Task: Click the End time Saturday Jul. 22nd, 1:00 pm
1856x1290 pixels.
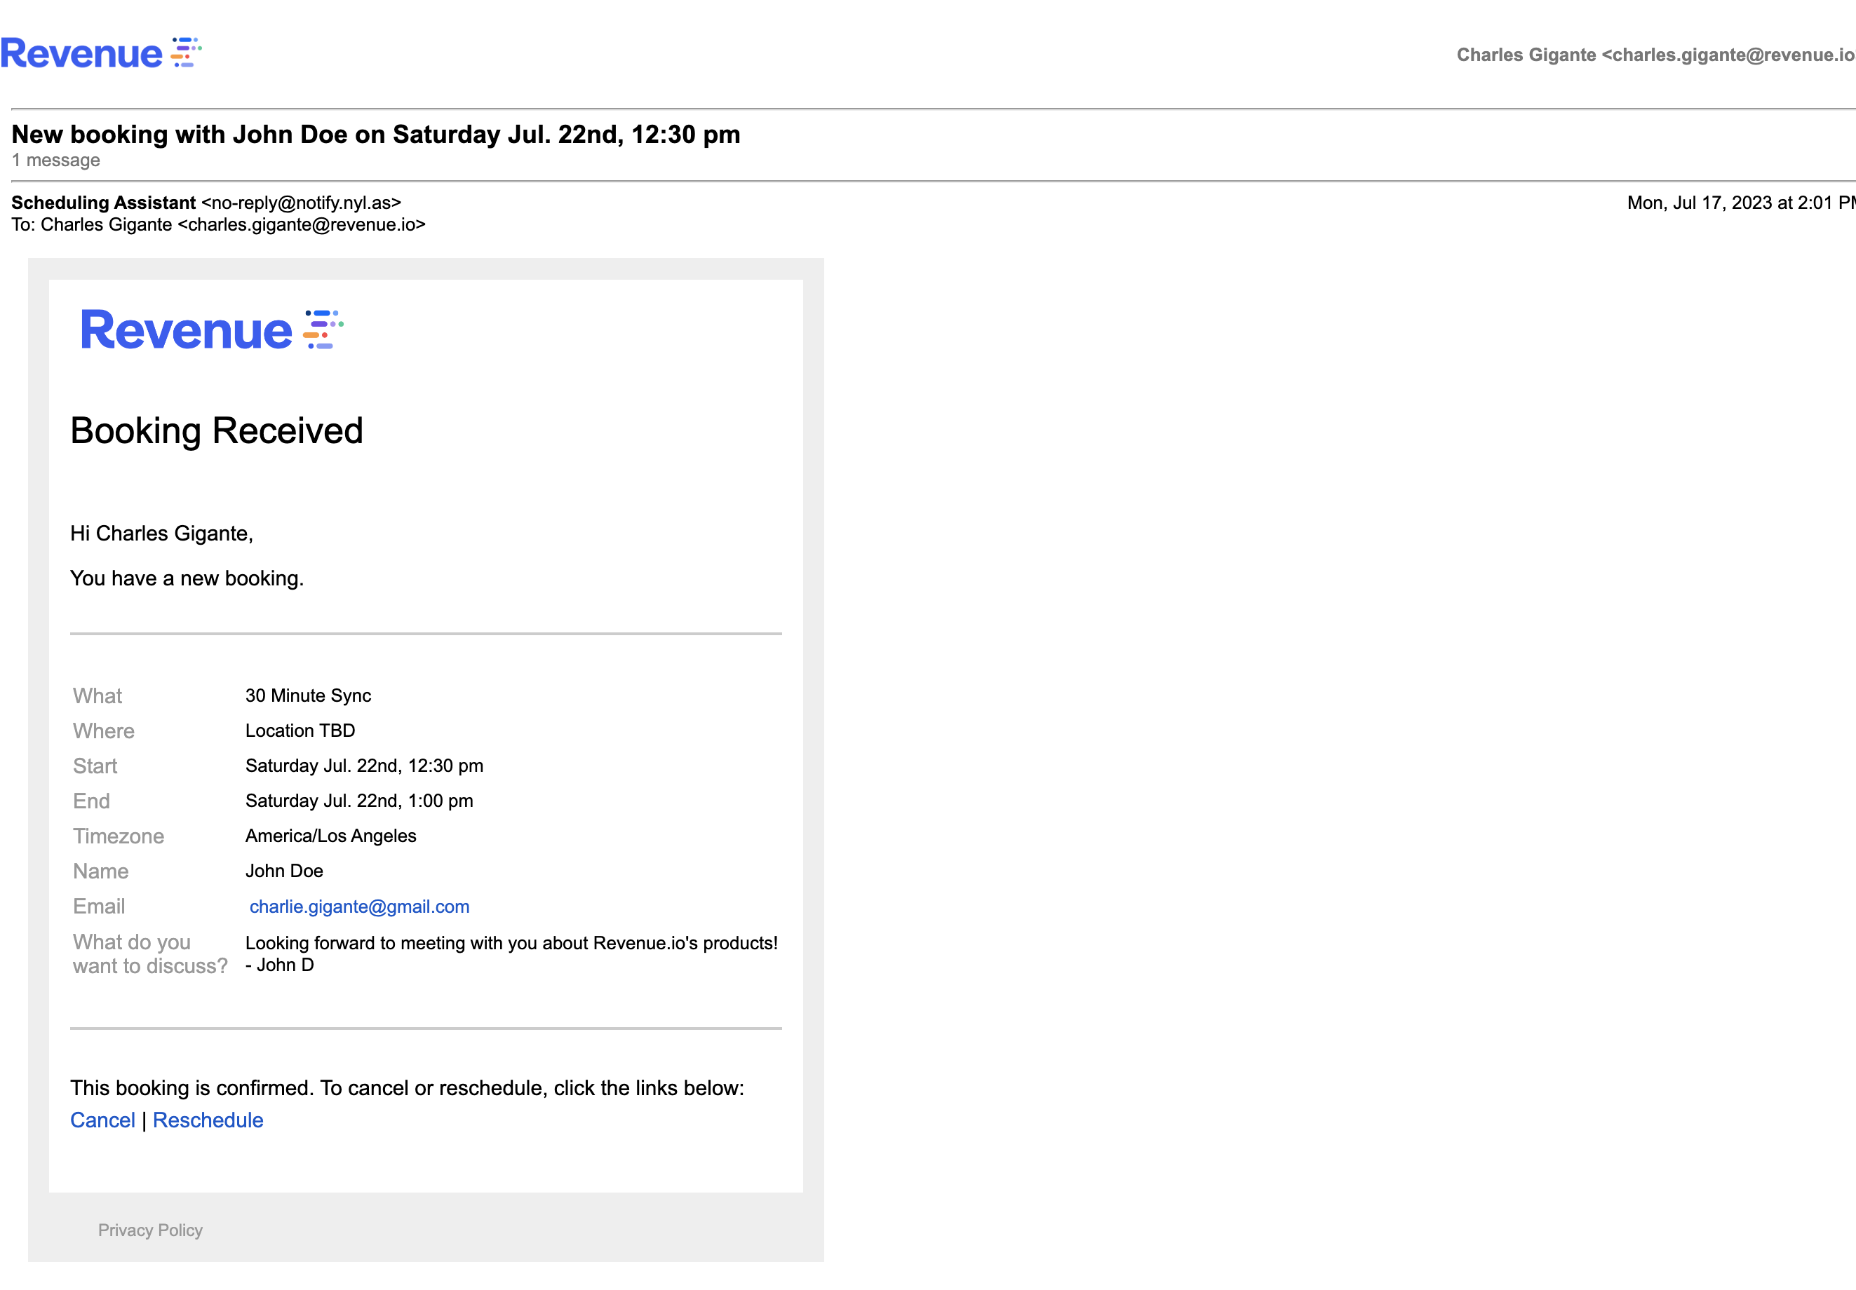Action: (x=359, y=801)
